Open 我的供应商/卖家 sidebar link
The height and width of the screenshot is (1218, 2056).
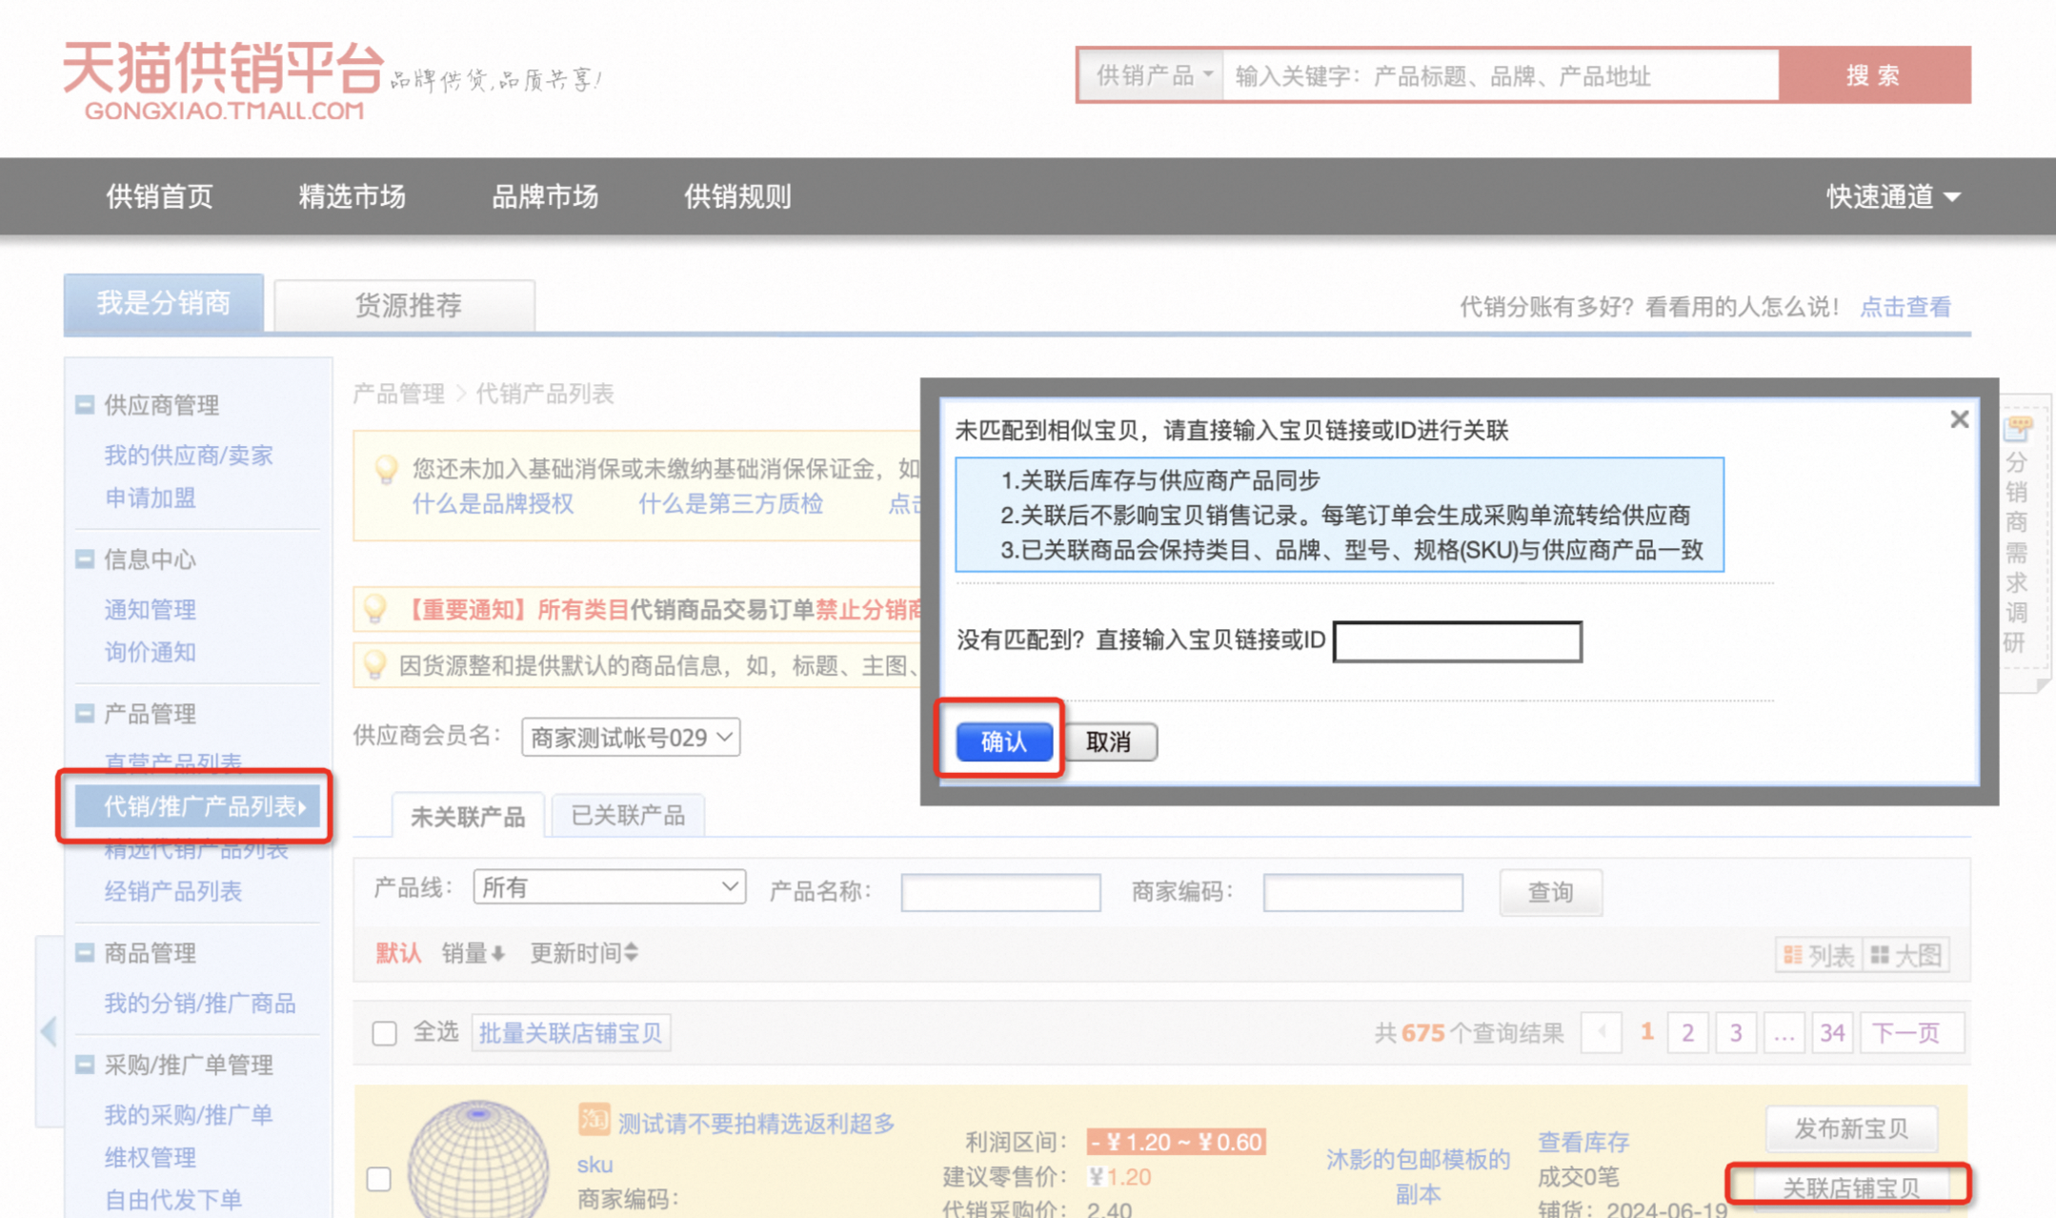[x=189, y=456]
